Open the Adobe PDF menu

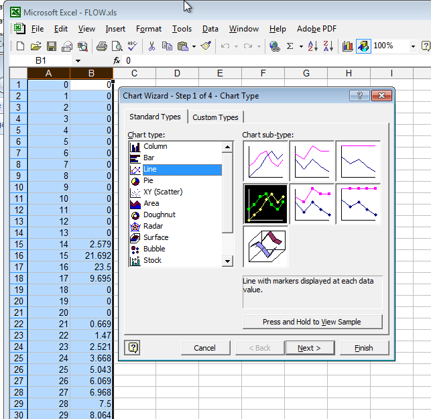tap(316, 29)
